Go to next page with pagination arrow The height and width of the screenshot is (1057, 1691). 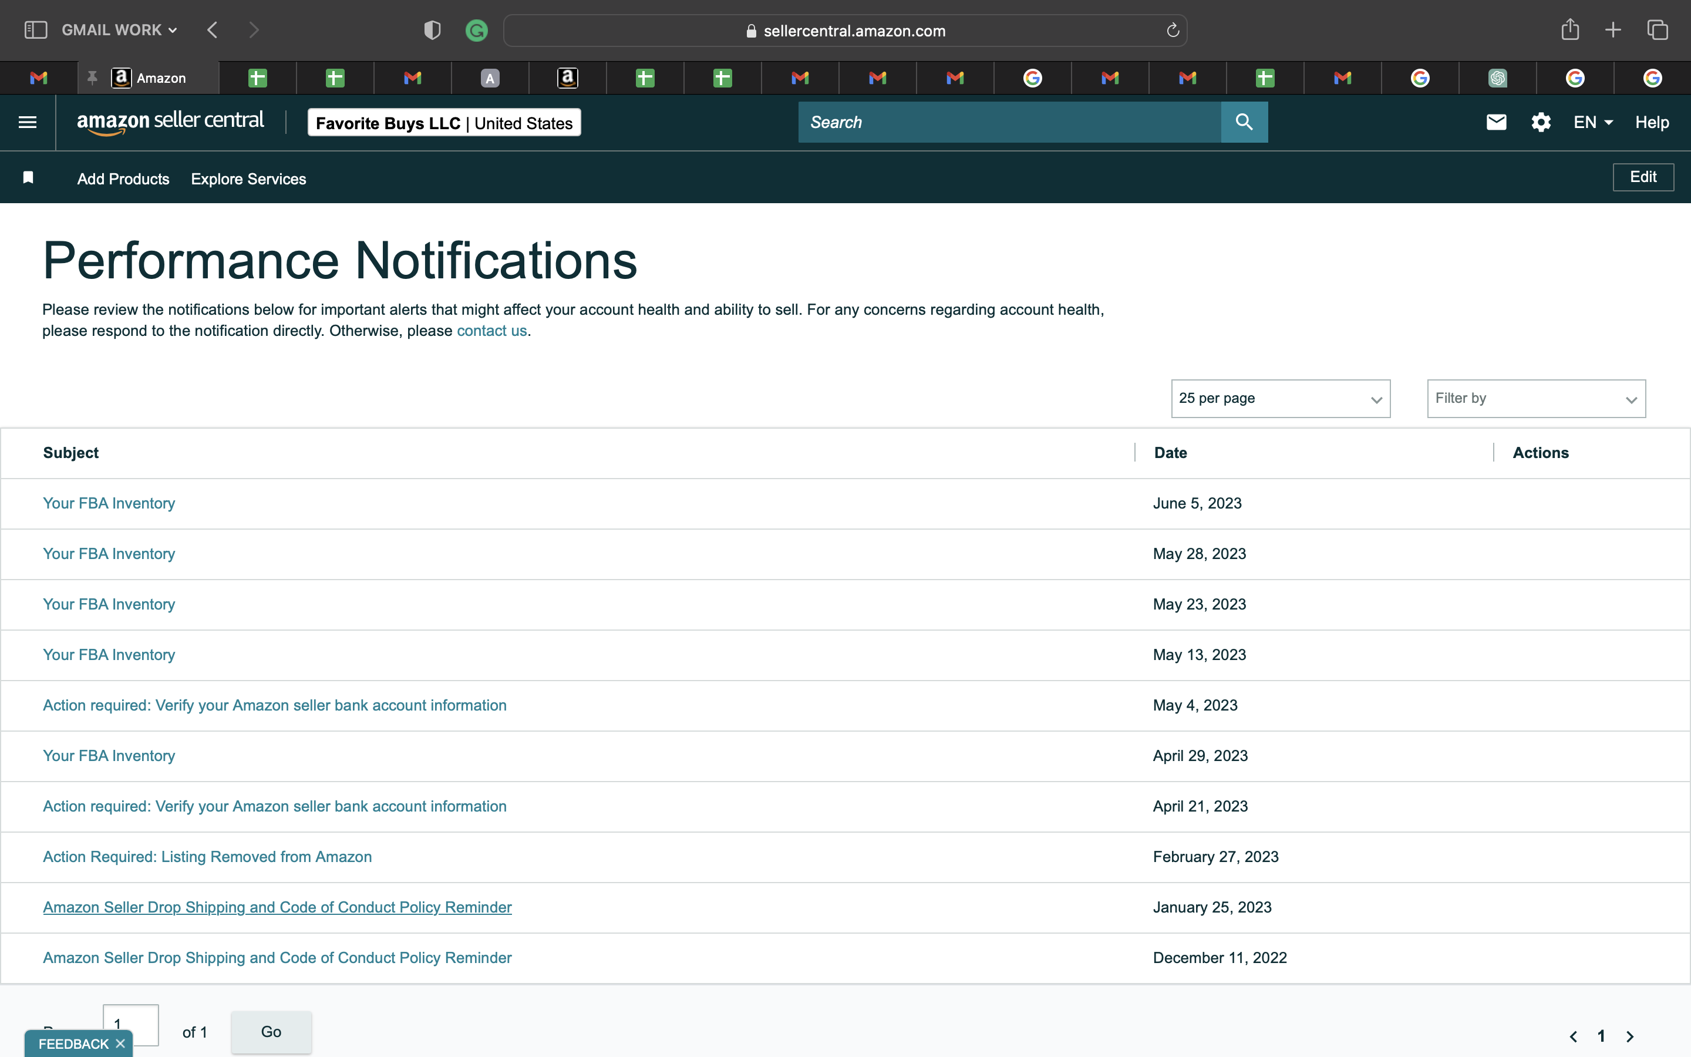pyautogui.click(x=1630, y=1036)
